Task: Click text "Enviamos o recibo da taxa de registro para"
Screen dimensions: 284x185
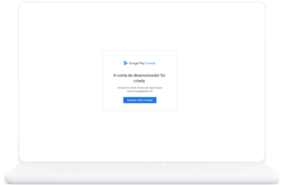Action: [x=139, y=88]
